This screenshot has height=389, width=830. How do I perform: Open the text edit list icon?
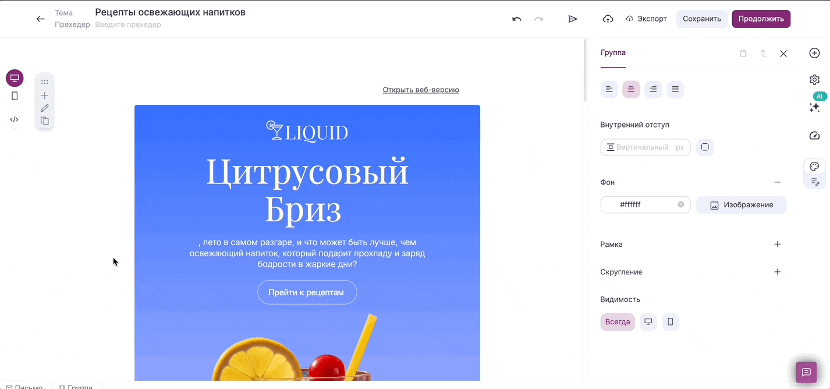814,182
